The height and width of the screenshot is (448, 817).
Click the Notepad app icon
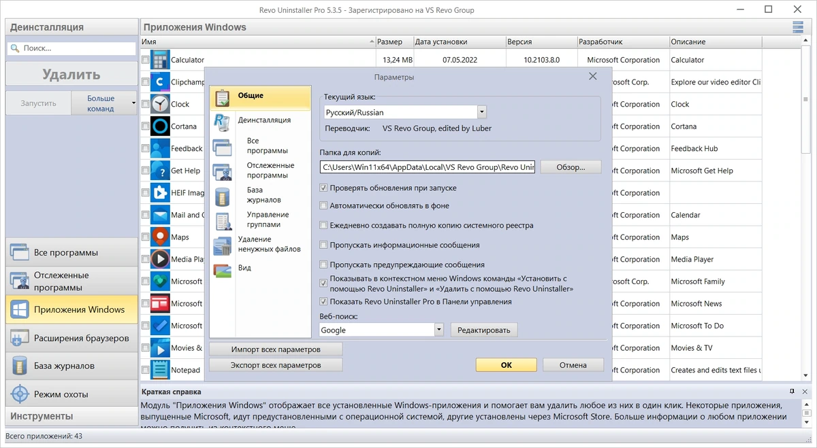pos(160,370)
